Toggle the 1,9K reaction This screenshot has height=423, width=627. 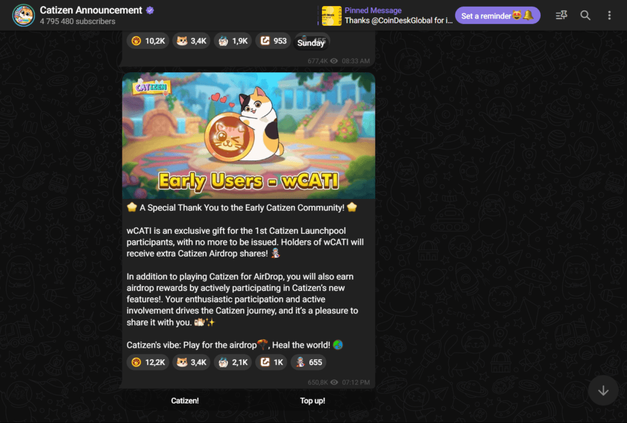point(233,41)
